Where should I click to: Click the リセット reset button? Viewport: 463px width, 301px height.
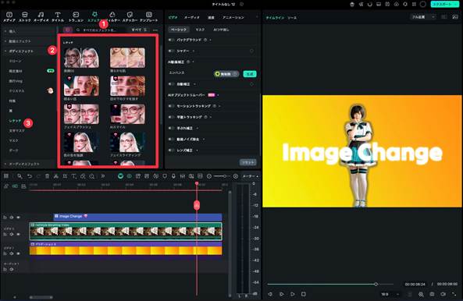(248, 162)
